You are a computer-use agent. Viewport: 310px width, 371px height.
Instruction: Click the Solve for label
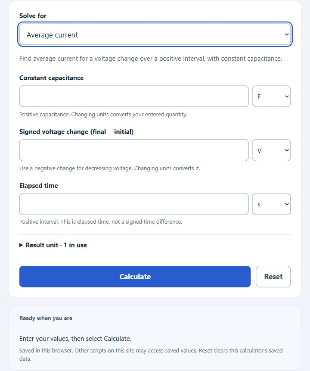[x=33, y=16]
